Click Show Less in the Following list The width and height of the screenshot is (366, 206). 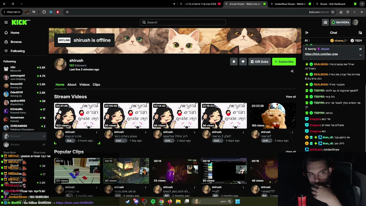coord(39,152)
